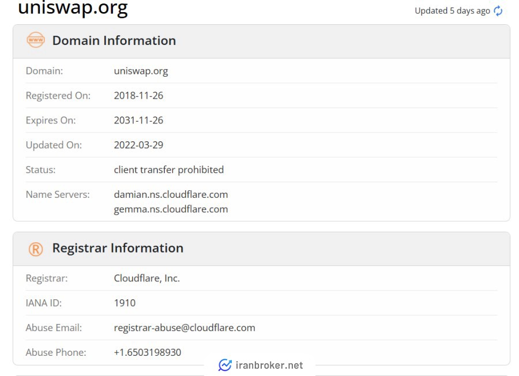This screenshot has width=519, height=376.
Task: Select name server damian.ns.cloudflare.com
Action: tap(171, 194)
